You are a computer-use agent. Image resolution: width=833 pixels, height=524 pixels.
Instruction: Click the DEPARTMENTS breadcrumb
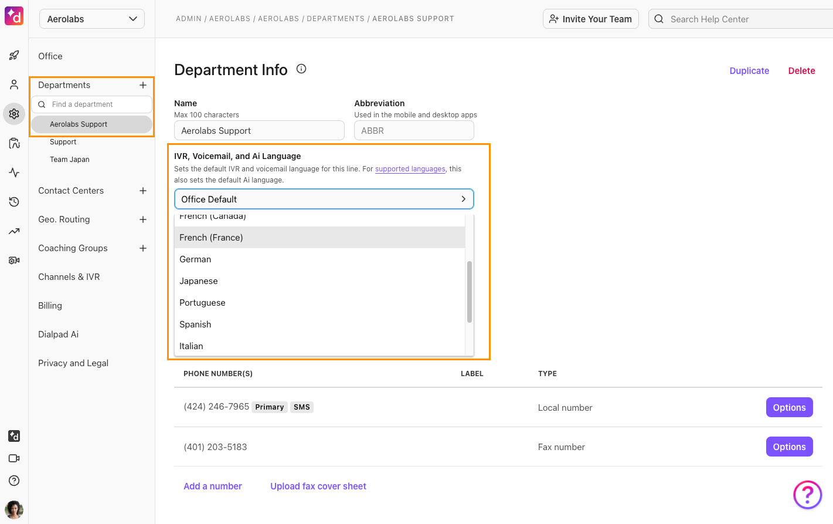pos(335,19)
